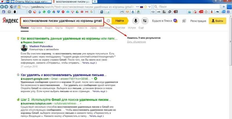Open the uBlock shield extension icon
232x119 pixels.
[x=176, y=12]
